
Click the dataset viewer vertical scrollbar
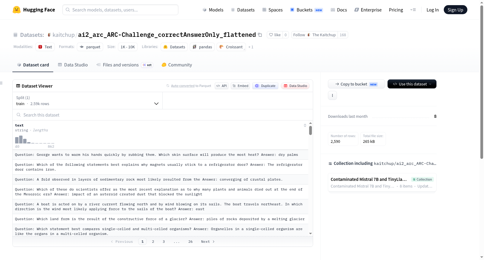click(x=310, y=130)
